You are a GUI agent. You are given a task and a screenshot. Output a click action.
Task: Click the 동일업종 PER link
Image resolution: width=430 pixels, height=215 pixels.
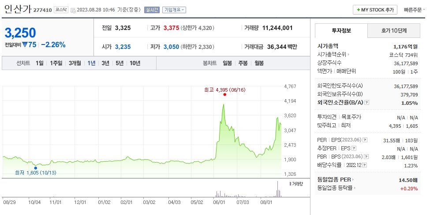point(334,180)
